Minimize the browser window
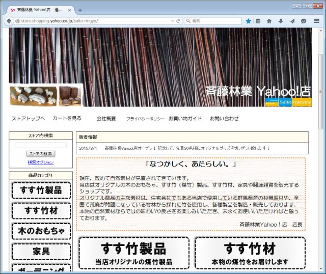326x274 pixels. point(296,6)
